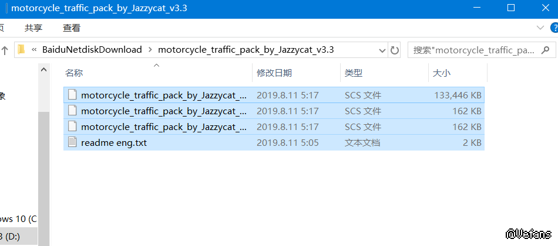Expand BaiduNetdiskDownload breadcrumb chevron

[150, 50]
